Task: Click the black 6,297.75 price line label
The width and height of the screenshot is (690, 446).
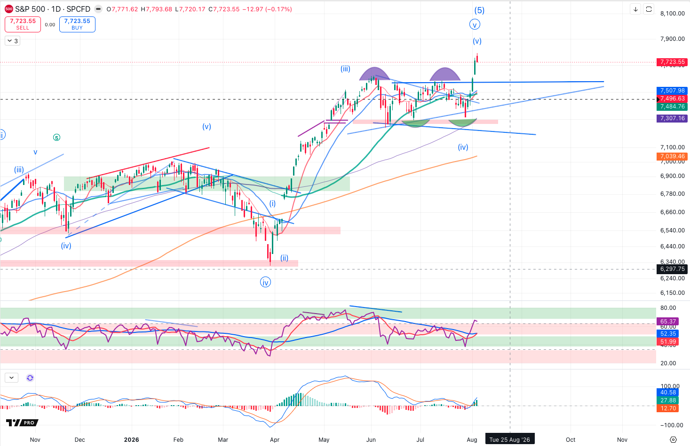Action: coord(672,269)
